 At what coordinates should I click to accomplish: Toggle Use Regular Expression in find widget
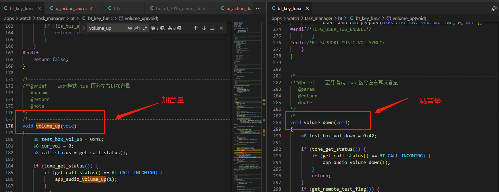tap(145, 28)
